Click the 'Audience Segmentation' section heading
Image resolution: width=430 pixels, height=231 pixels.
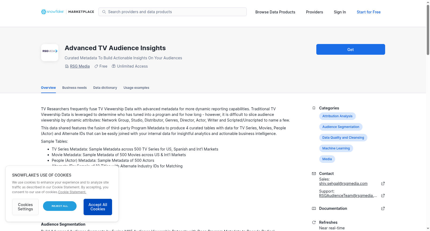[x=63, y=224]
